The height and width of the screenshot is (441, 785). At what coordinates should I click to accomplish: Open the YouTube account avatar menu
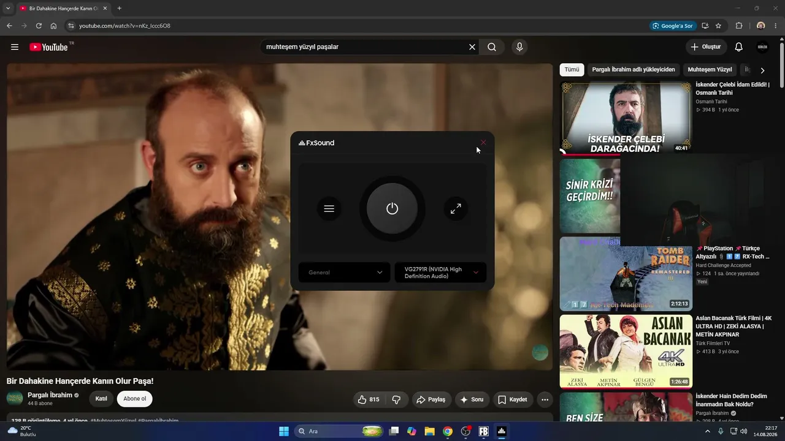click(762, 47)
